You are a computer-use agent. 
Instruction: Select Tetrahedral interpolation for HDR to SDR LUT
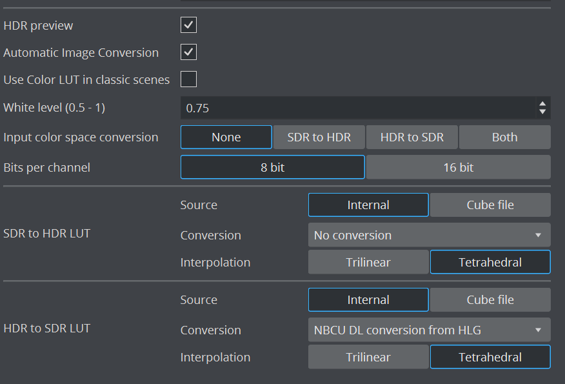(490, 357)
